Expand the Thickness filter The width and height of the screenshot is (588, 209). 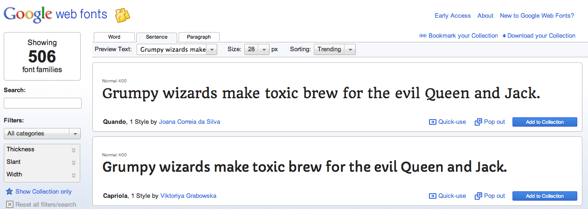tap(42, 149)
